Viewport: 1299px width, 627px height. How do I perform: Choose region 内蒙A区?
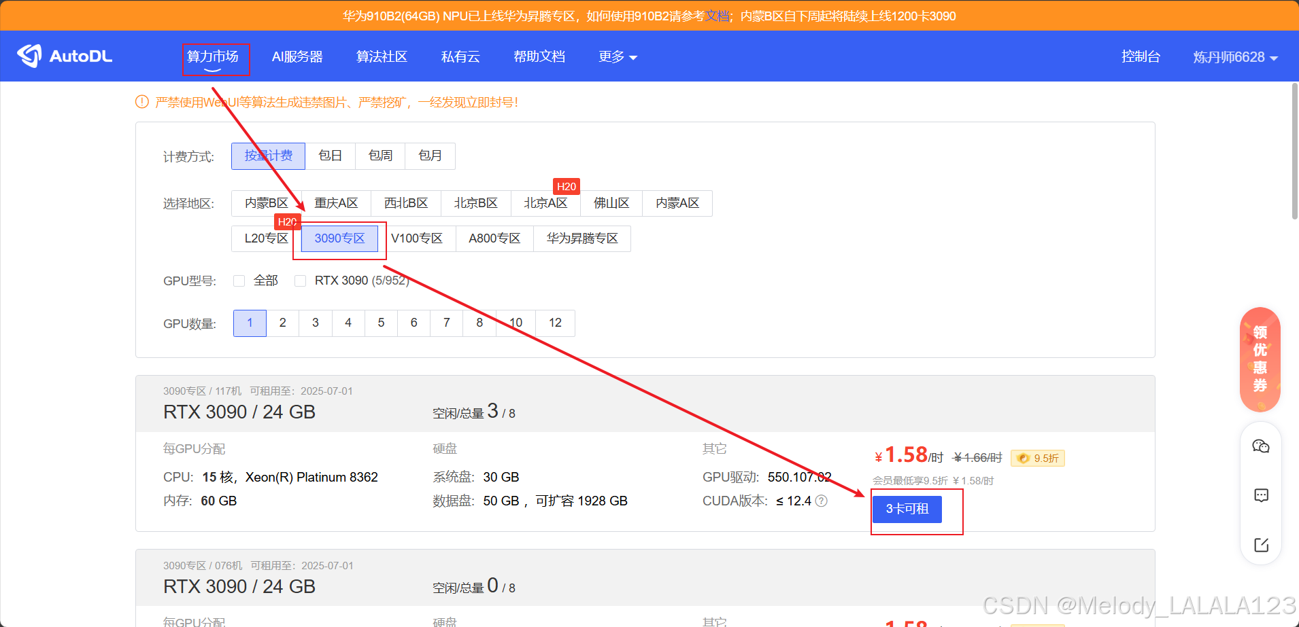[677, 203]
